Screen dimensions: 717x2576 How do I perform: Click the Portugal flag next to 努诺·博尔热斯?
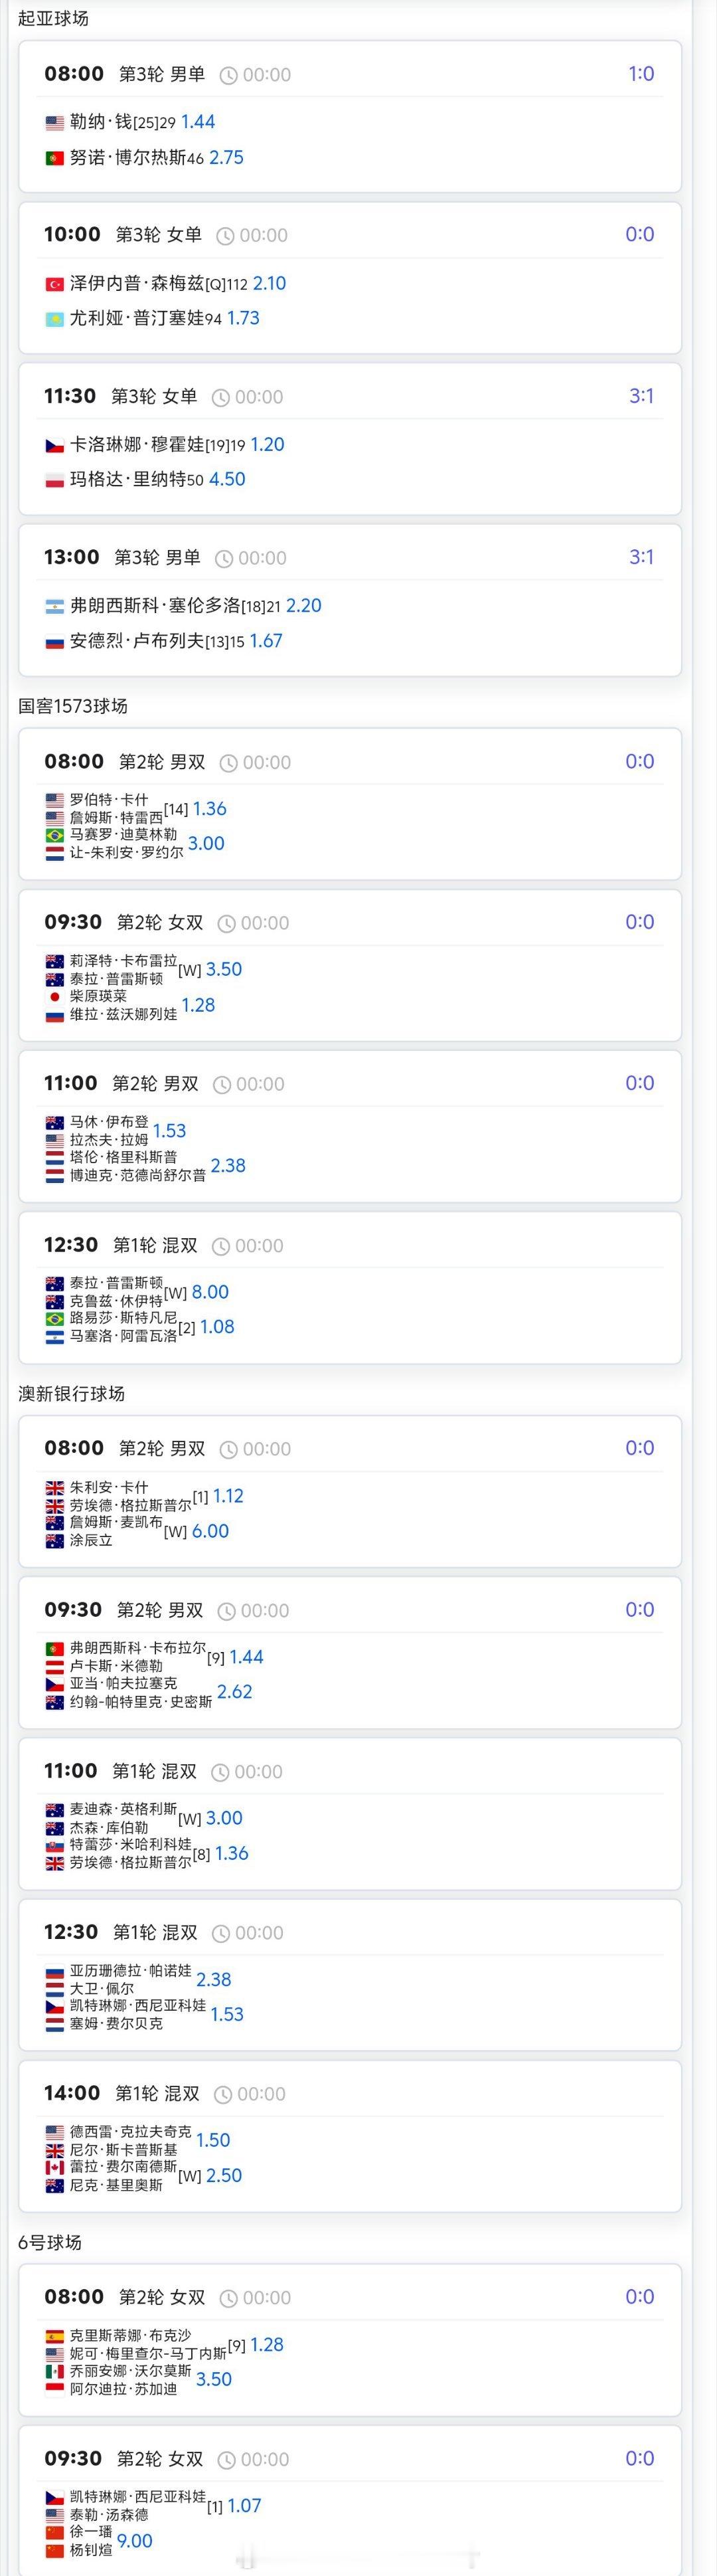click(55, 158)
